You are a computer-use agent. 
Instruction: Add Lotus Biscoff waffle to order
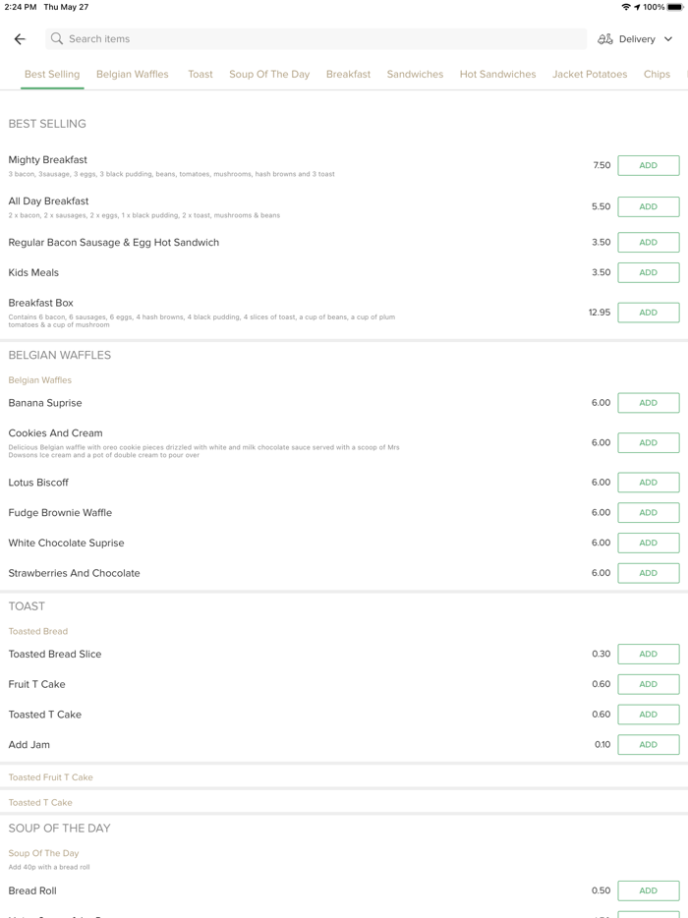point(648,483)
